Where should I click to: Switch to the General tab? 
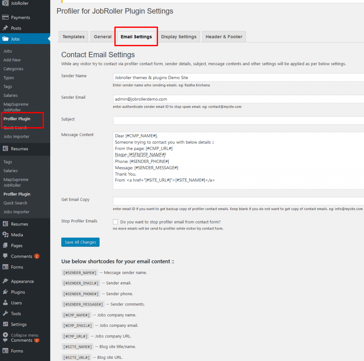coord(103,37)
